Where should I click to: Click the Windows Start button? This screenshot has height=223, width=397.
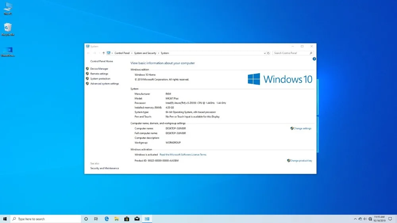(5, 219)
